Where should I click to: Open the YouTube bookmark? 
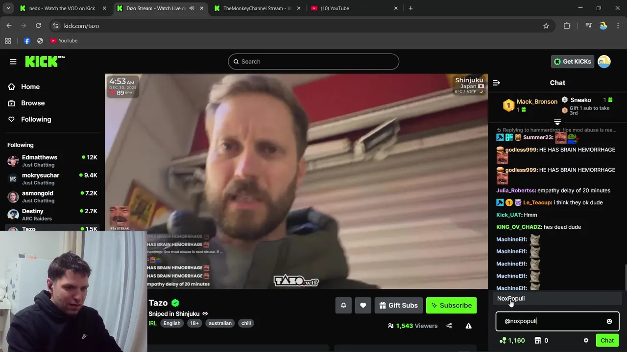(64, 41)
